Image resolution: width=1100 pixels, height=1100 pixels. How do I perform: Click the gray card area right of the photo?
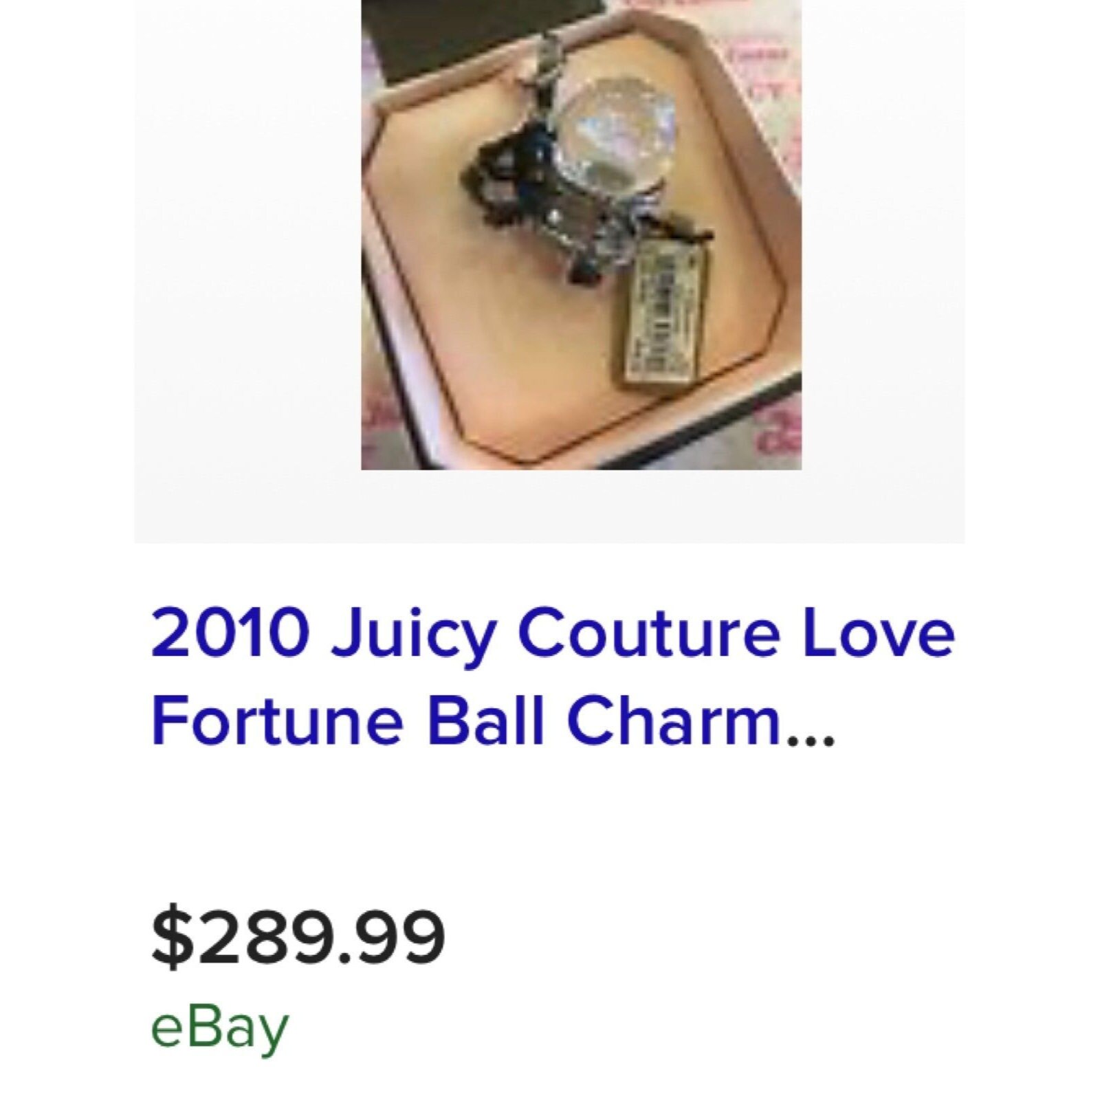[883, 272]
